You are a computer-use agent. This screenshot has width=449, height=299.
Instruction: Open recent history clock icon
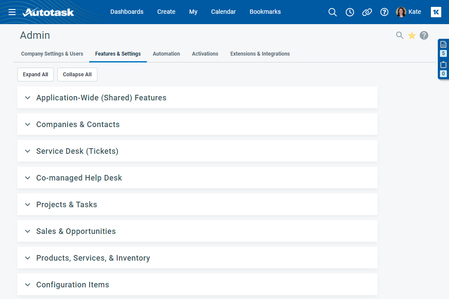(x=349, y=12)
